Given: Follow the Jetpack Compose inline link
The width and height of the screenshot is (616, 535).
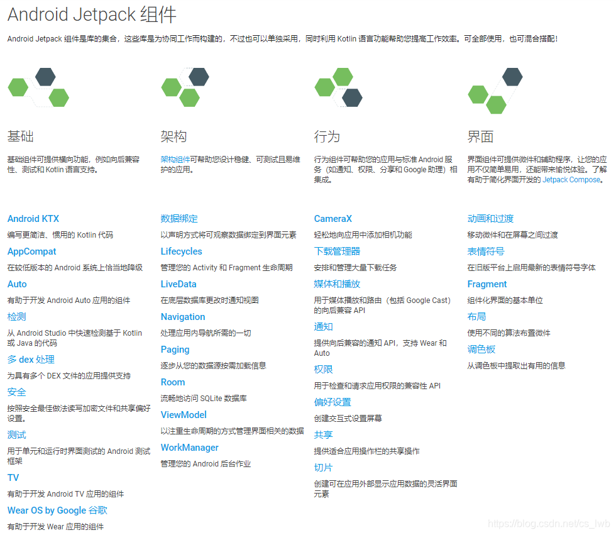Looking at the screenshot, I should click(x=571, y=180).
